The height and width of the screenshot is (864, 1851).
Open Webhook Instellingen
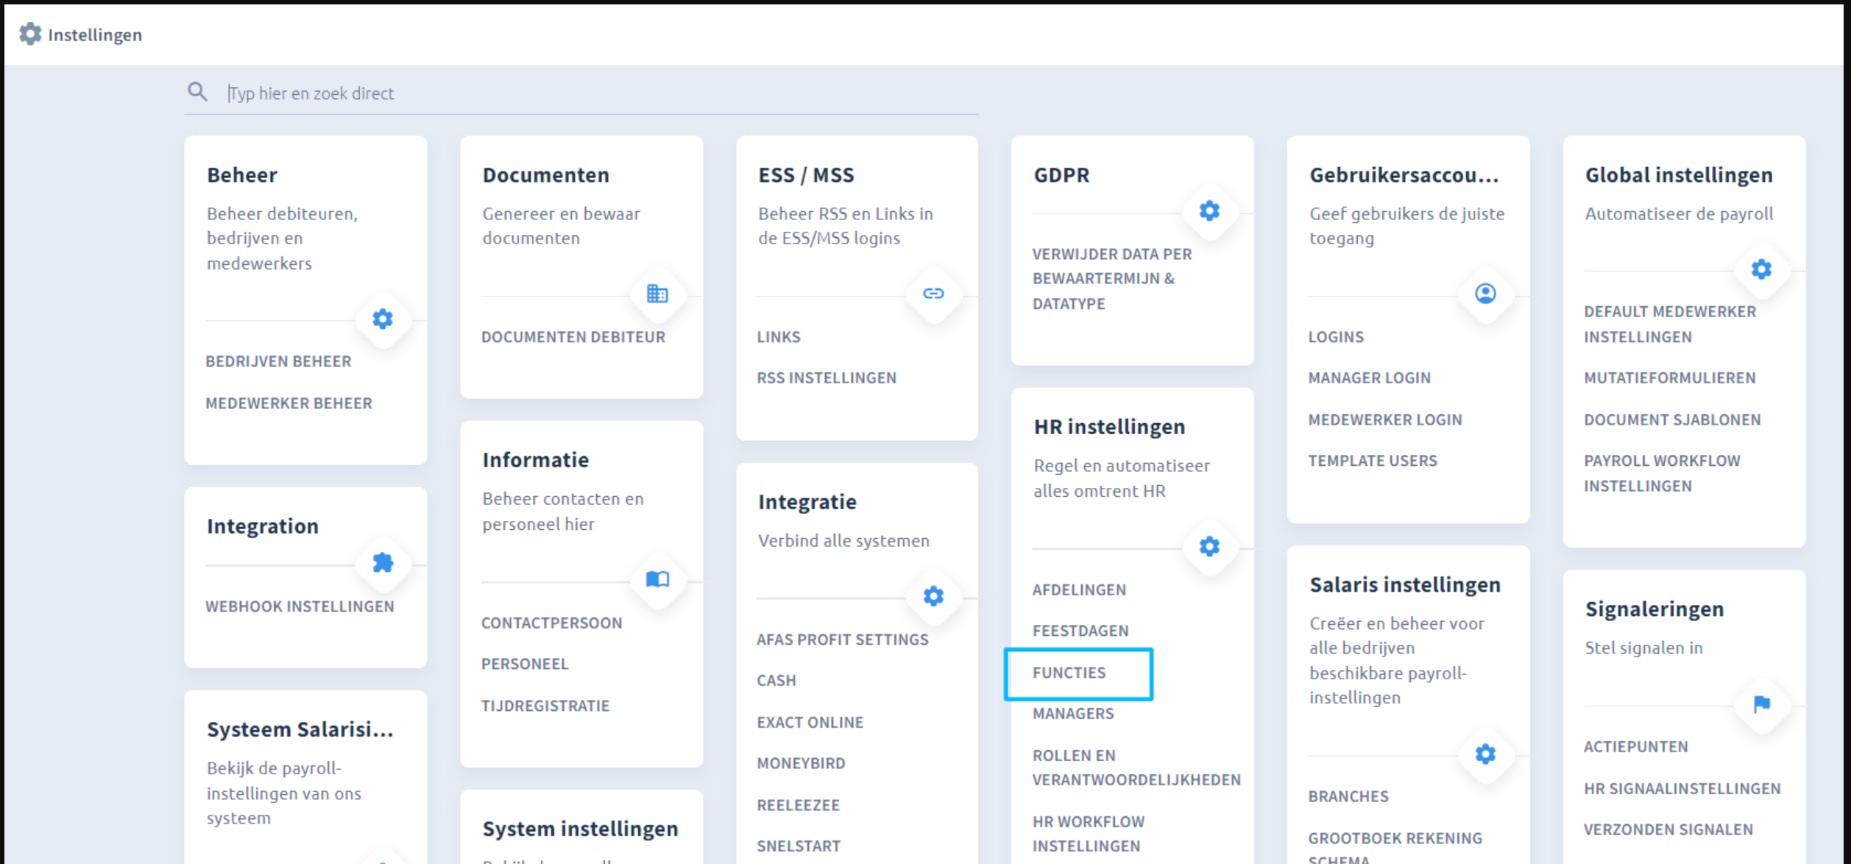(300, 606)
